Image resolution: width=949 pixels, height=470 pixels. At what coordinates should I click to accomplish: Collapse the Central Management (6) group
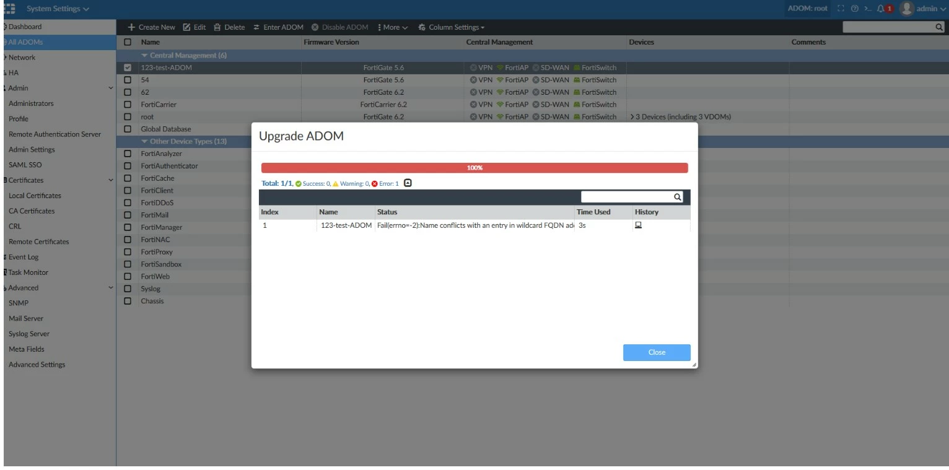point(145,56)
